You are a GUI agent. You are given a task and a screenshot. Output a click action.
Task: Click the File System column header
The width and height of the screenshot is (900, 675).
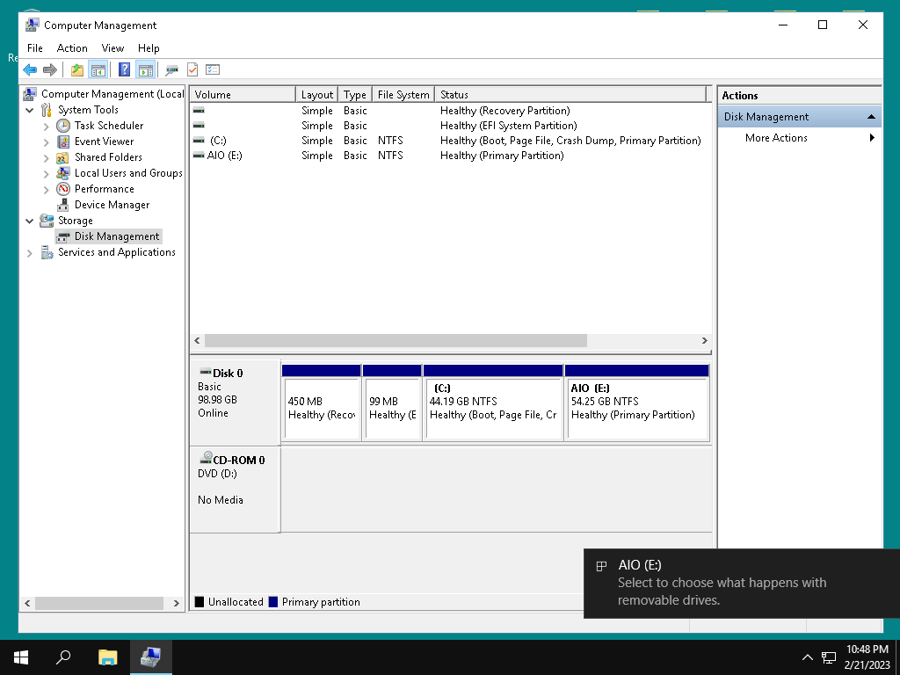[403, 95]
